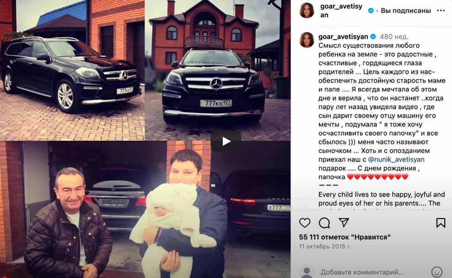The height and width of the screenshot is (278, 452).
Task: Play the video with the center play button
Action: pyautogui.click(x=226, y=141)
